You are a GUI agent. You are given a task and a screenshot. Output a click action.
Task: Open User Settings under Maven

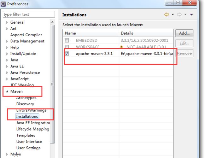tap(28, 148)
